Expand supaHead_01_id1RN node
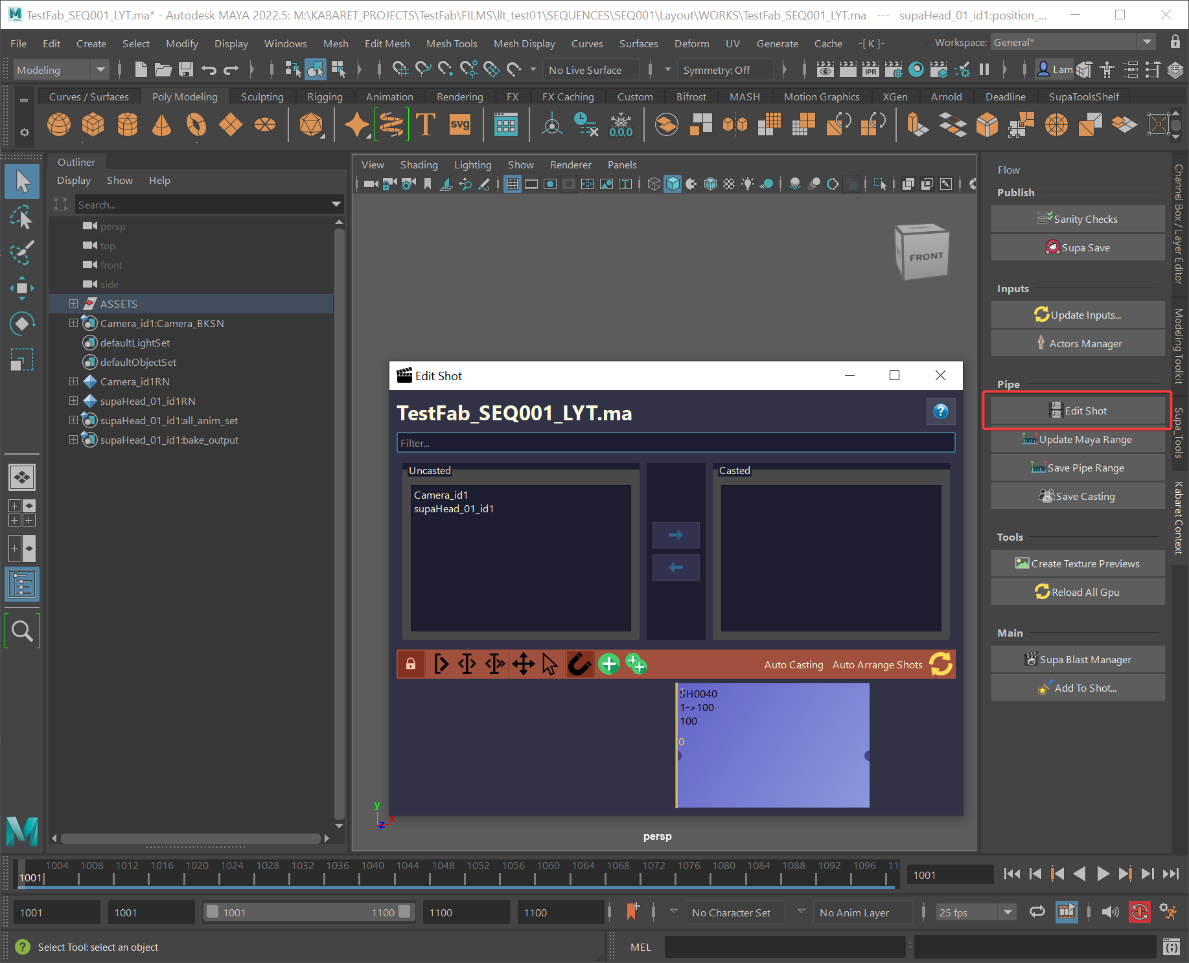Screen dimensions: 1189x963 73,400
